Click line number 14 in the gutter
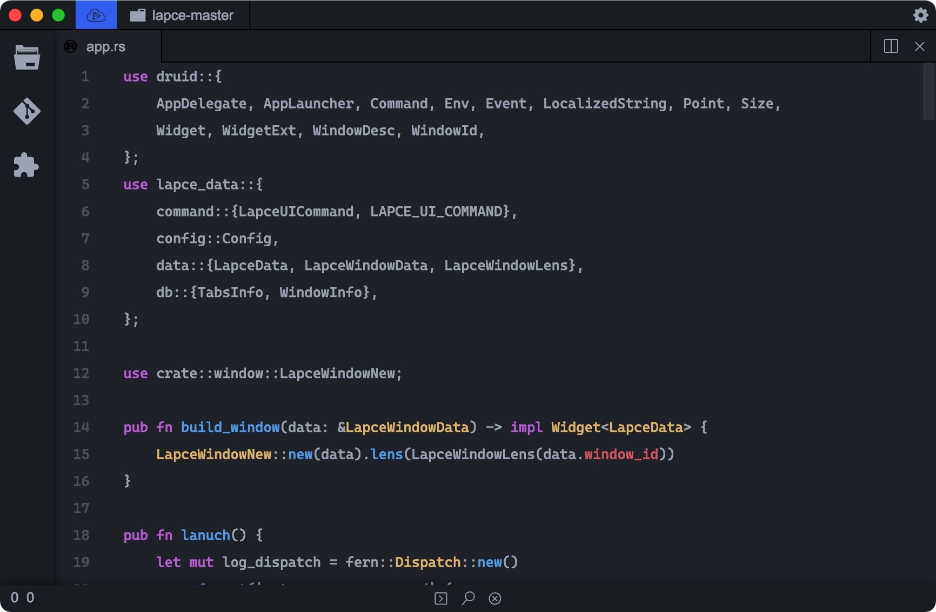The height and width of the screenshot is (612, 936). 81,427
